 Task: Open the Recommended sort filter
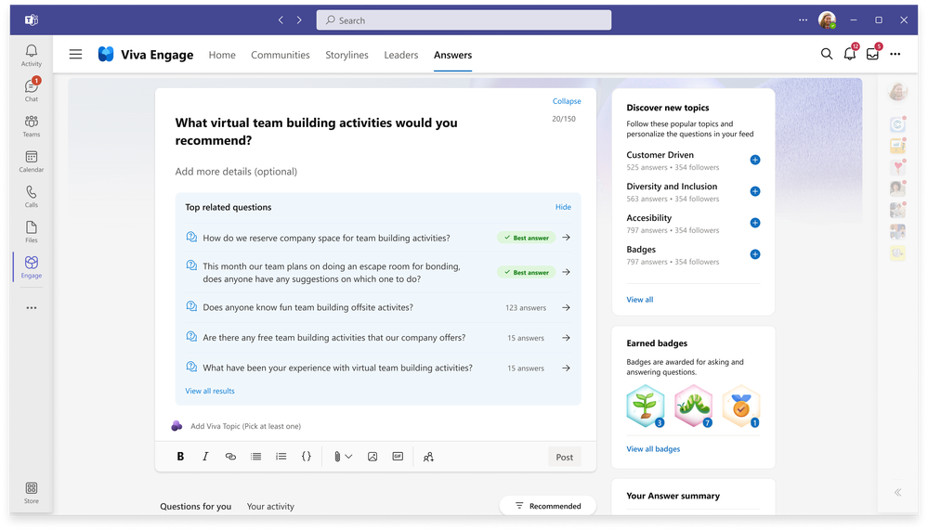tap(548, 506)
